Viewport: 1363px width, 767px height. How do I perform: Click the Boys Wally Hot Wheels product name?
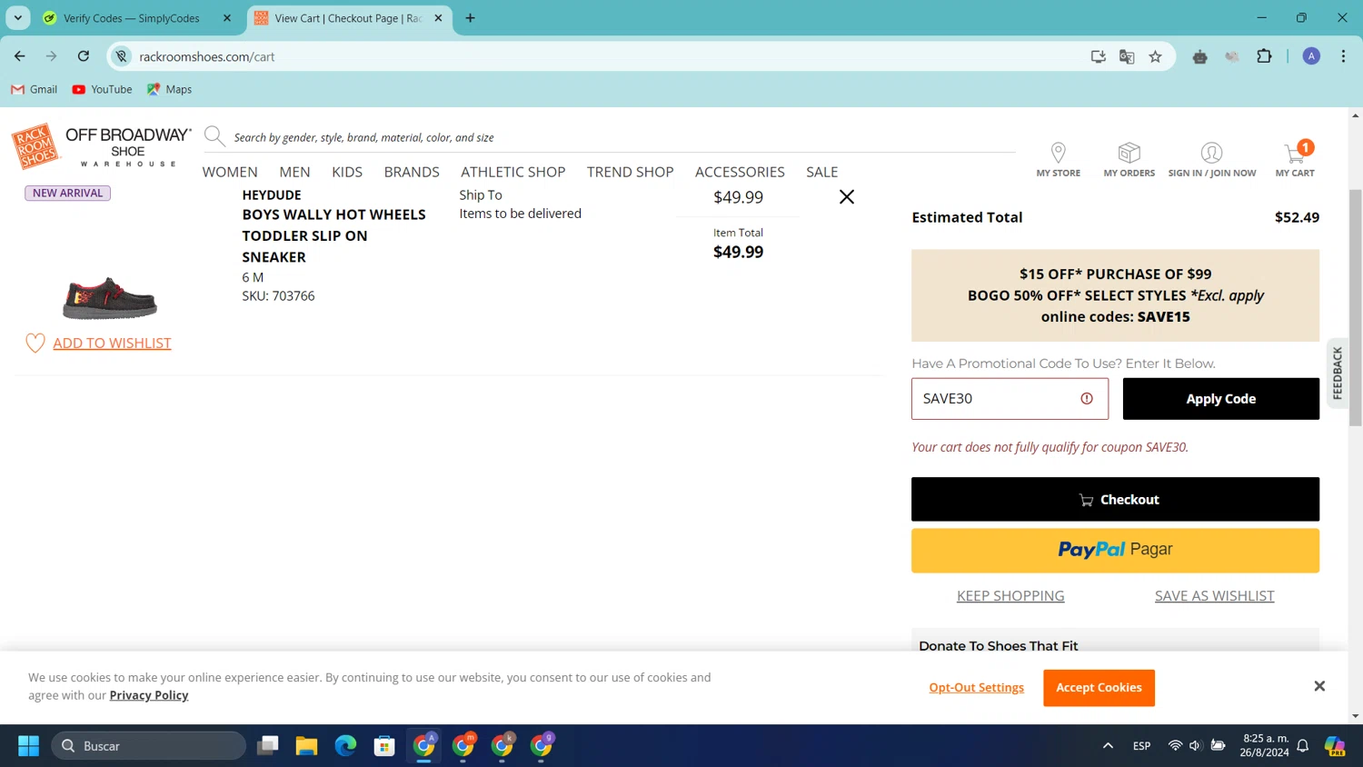(x=333, y=235)
